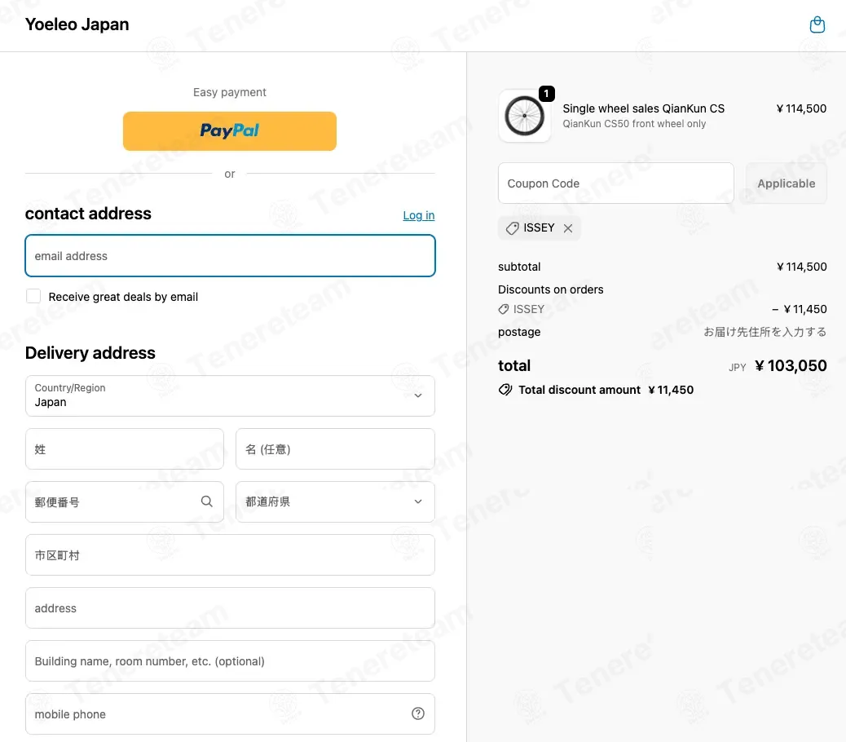Image resolution: width=846 pixels, height=742 pixels.
Task: Remove the ISSEY coupon tag
Action: 567,228
